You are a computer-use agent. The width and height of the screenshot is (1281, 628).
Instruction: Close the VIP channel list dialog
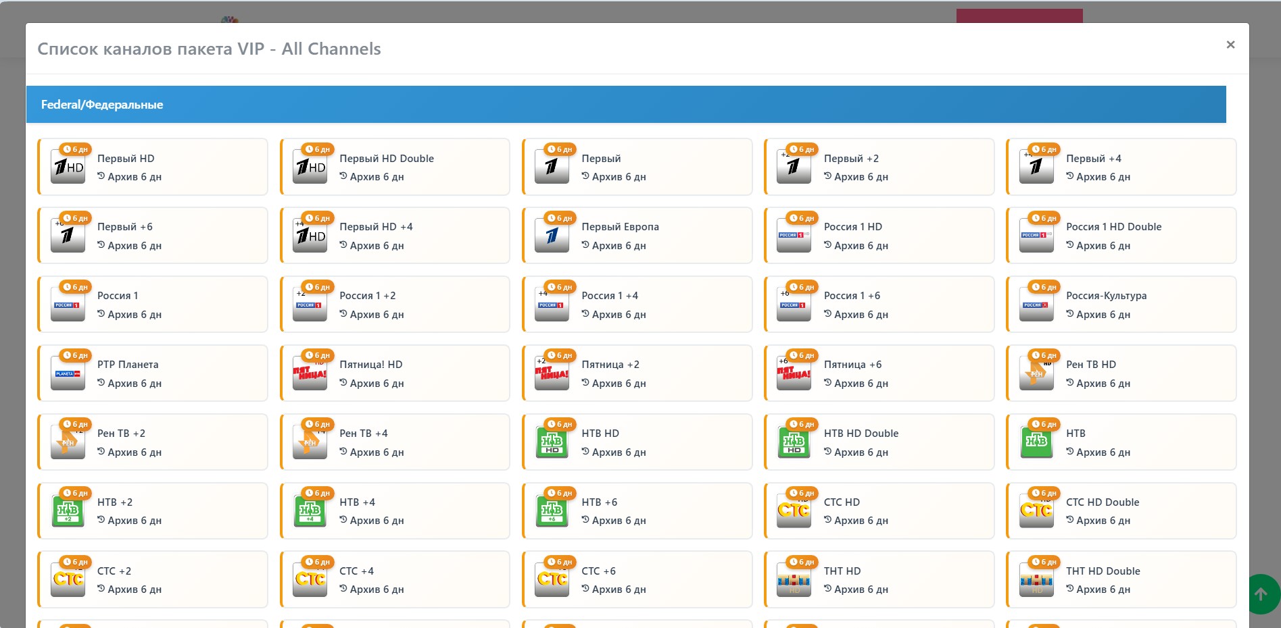[1230, 45]
